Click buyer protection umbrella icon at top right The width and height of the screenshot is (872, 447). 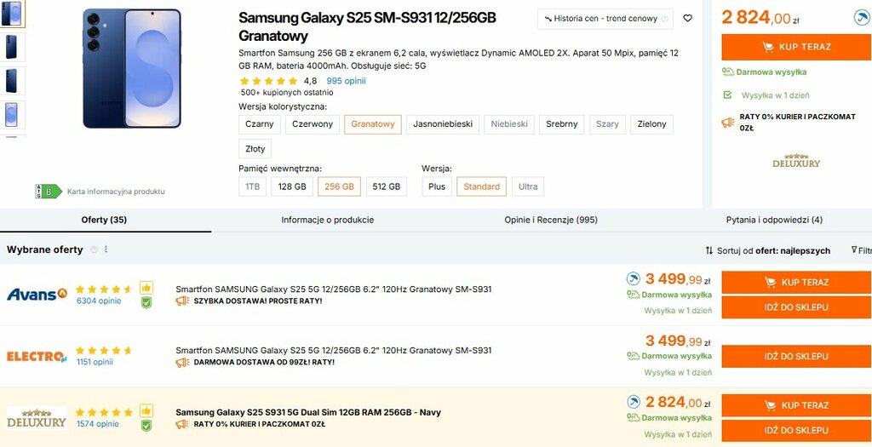861,17
